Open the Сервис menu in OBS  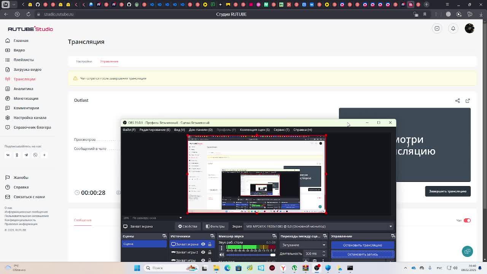point(282,130)
